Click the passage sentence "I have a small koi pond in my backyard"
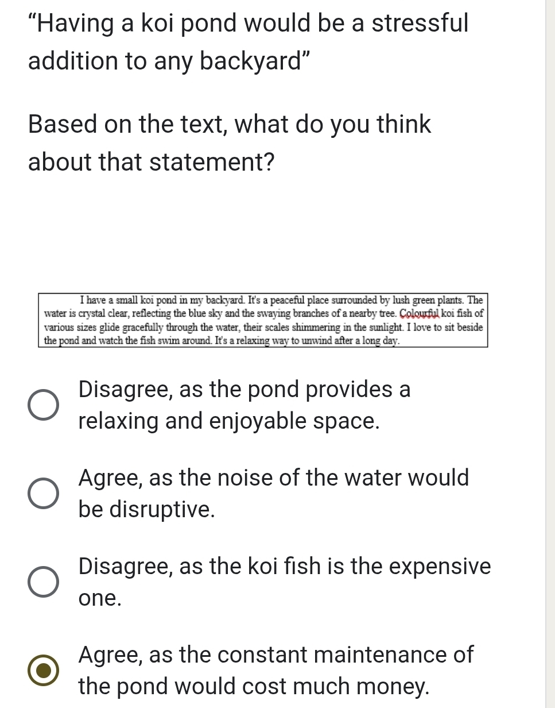Screen dimensions: 555x708 pos(164,300)
